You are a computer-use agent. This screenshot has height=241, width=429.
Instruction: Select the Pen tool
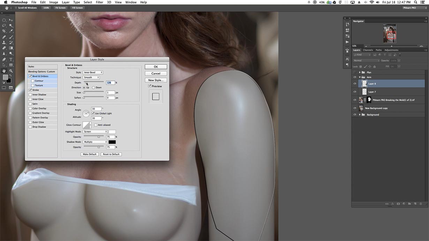click(x=4, y=60)
